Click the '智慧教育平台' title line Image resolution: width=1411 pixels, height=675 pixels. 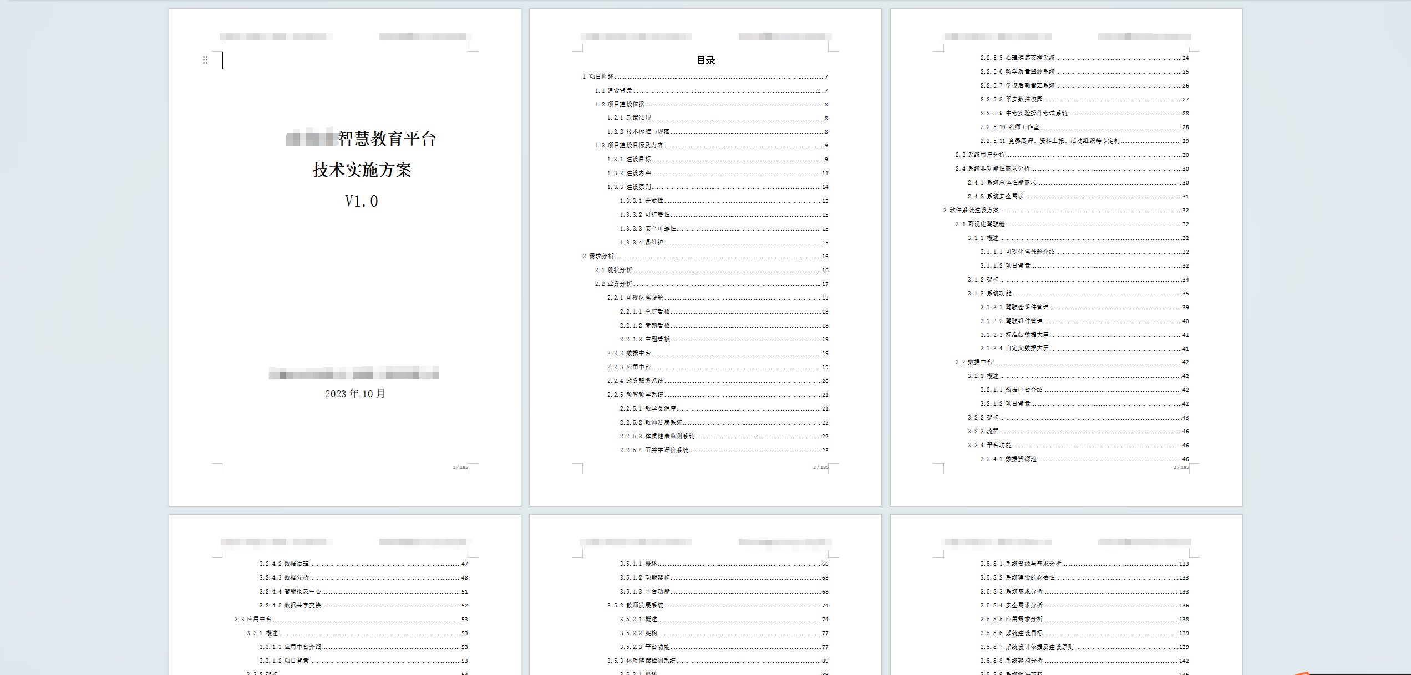pos(387,139)
